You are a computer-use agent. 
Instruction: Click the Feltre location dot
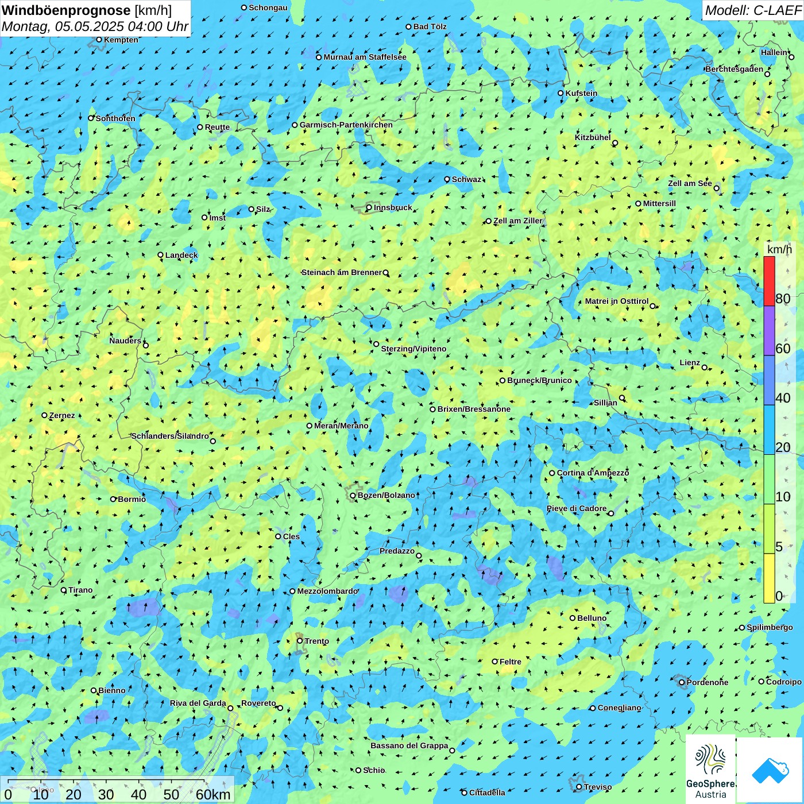click(495, 662)
